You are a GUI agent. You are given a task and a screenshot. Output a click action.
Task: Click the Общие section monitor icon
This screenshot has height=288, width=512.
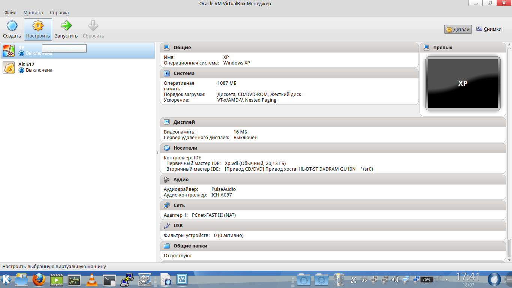click(x=167, y=48)
